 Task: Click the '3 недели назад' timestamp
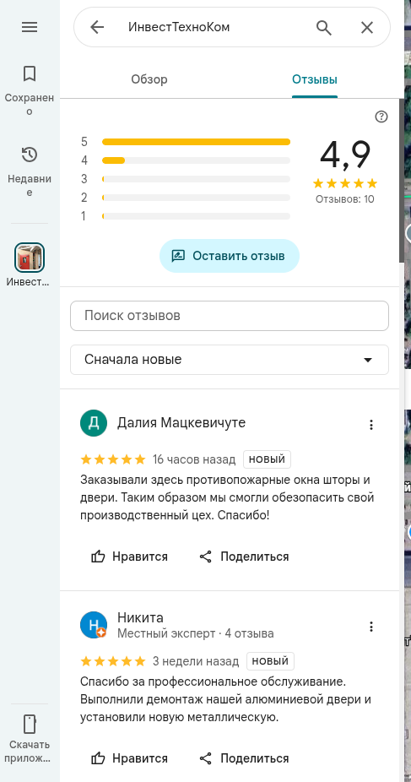click(196, 661)
